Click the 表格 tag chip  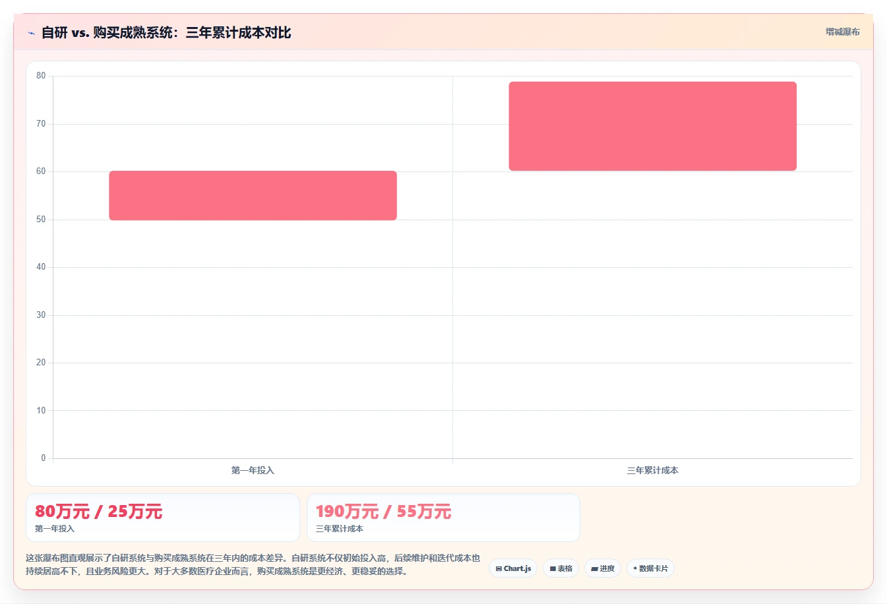coord(561,568)
